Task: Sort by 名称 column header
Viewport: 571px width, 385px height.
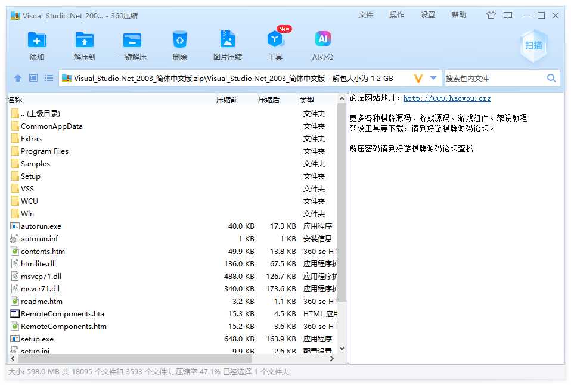Action: 15,100
